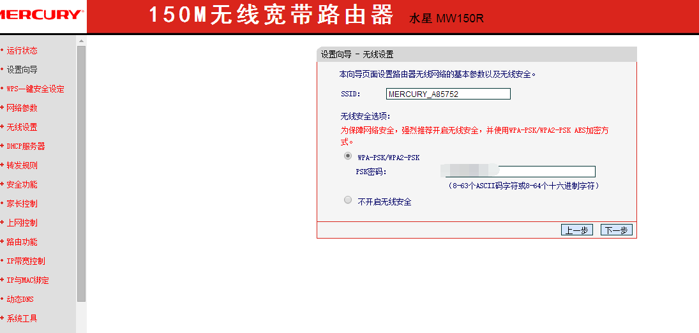Click the 上一步 button
Viewport: 699px width, 333px height.
click(577, 230)
